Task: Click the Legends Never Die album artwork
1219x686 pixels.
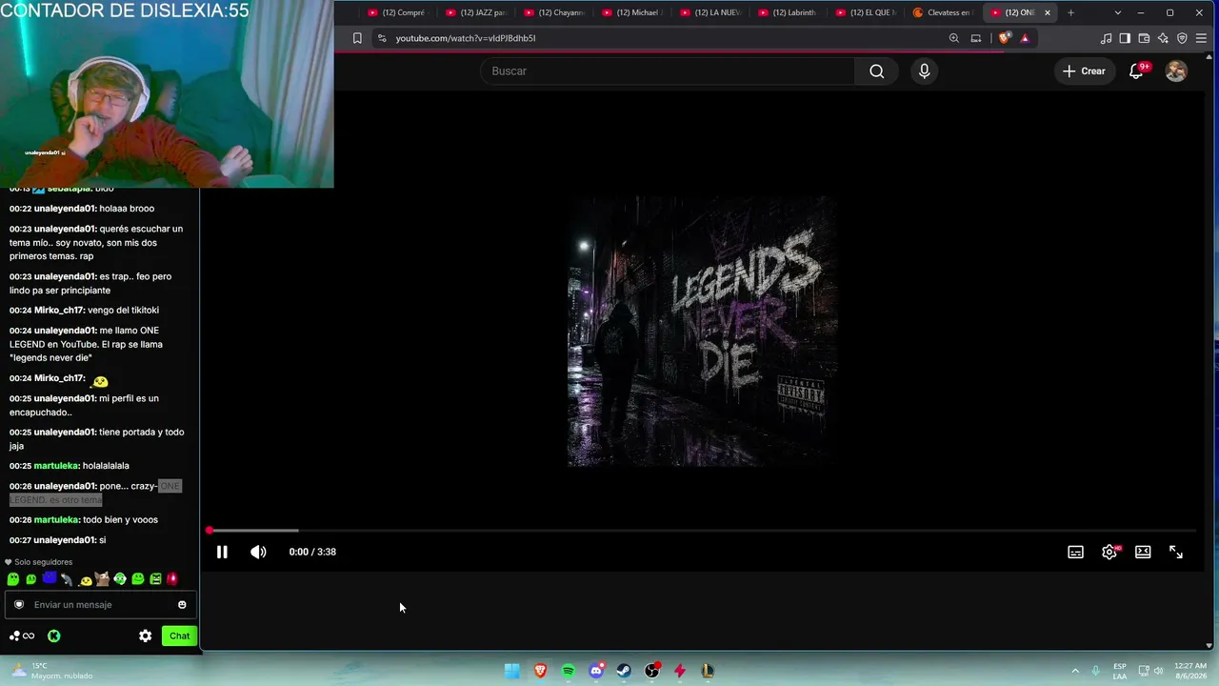Action: 703,332
